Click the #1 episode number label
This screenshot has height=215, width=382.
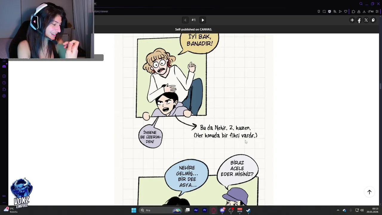click(x=194, y=20)
